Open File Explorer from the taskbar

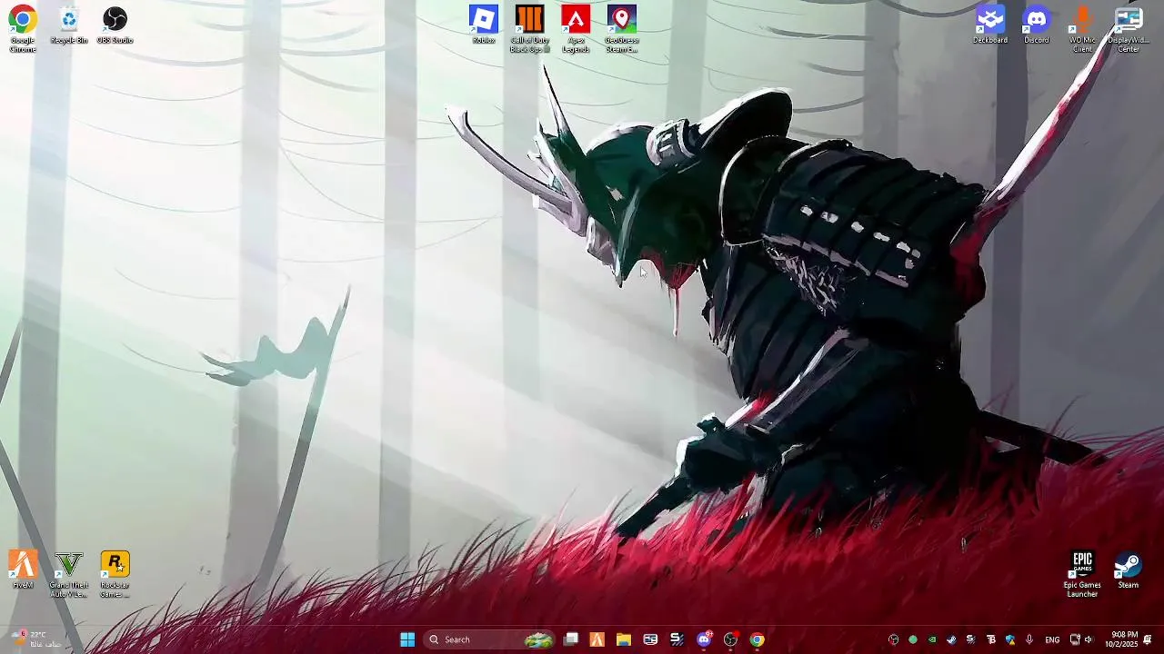coord(624,639)
